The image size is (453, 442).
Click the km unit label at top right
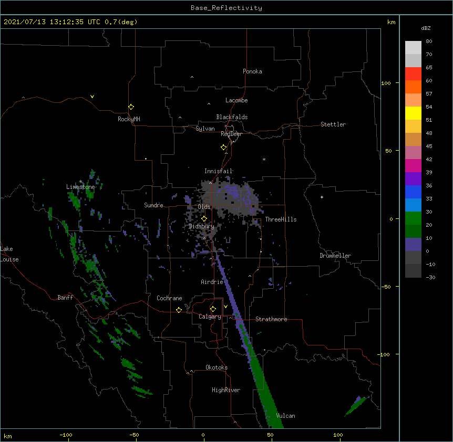392,22
